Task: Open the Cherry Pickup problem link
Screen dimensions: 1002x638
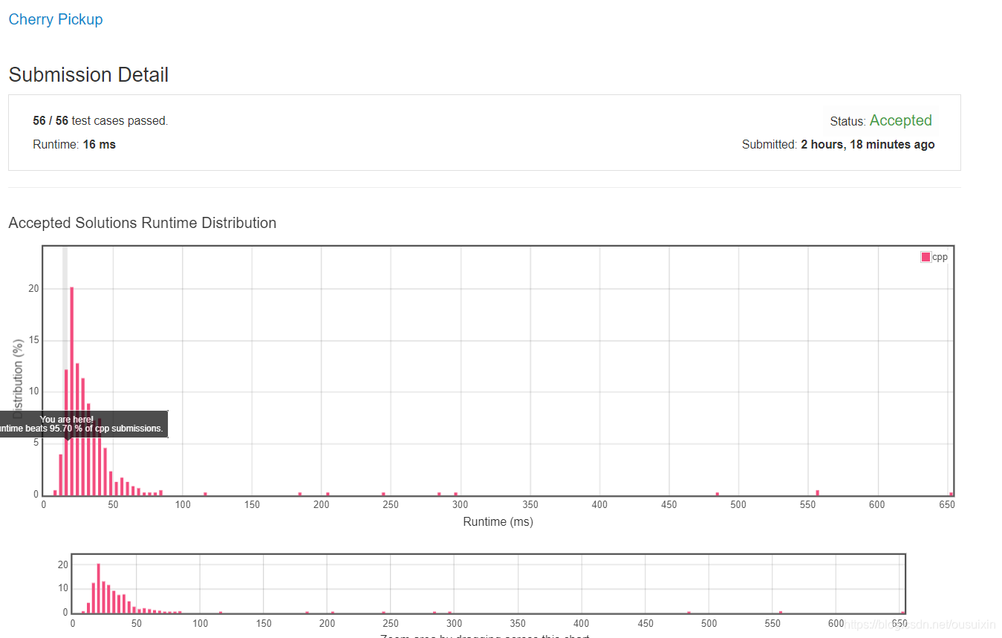Action: pos(56,19)
